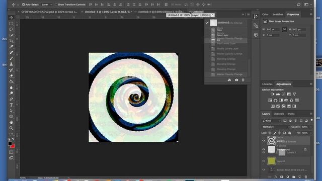The height and width of the screenshot is (181, 322).
Task: Select the Pen tool
Action: point(11,99)
